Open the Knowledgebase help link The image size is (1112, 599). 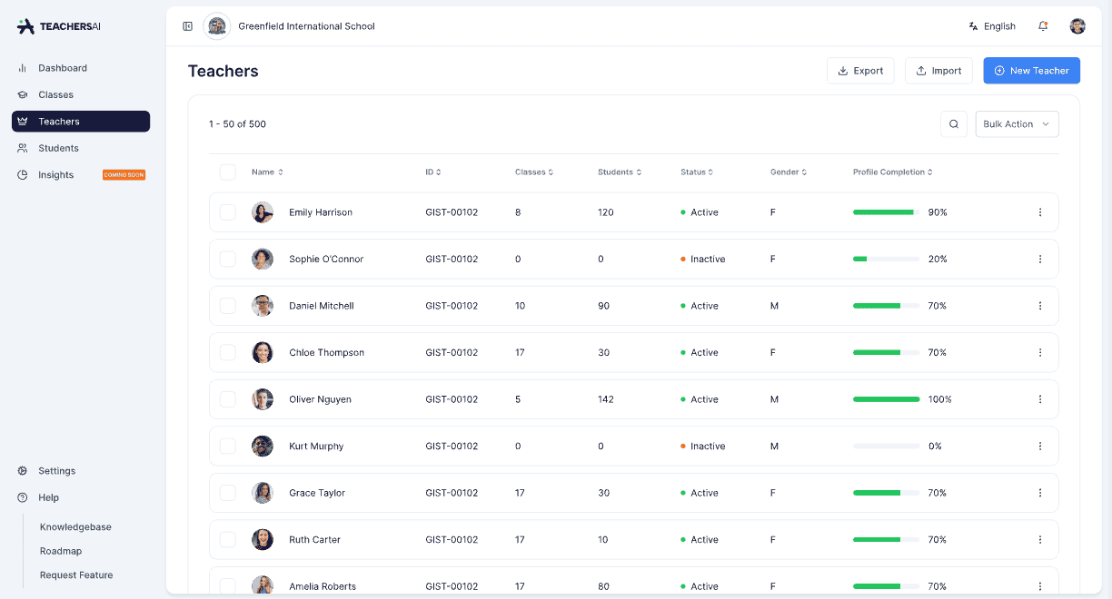coord(75,527)
